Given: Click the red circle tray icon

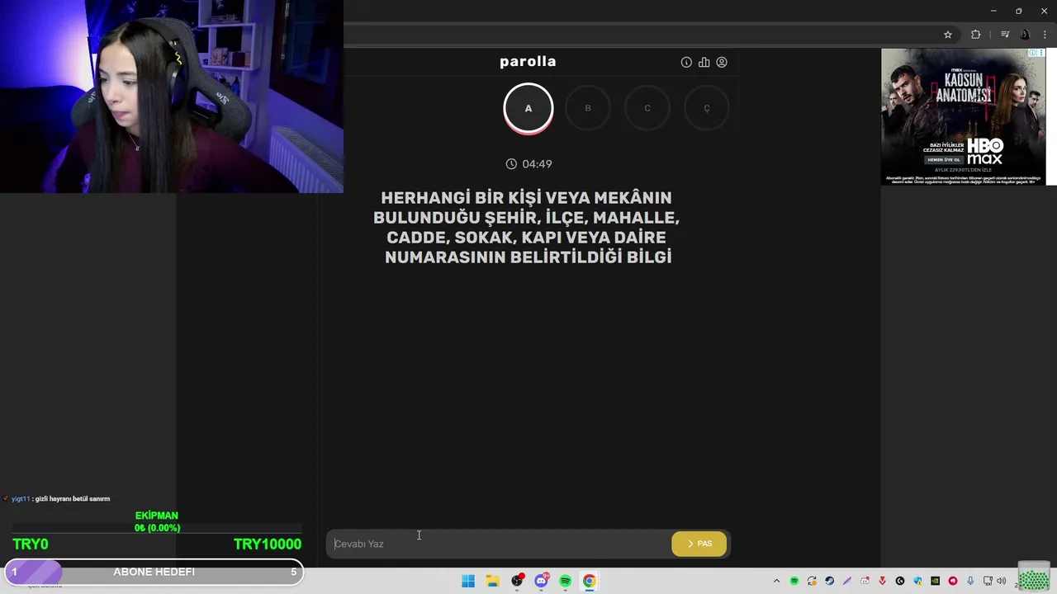Looking at the screenshot, I should pyautogui.click(x=953, y=581).
